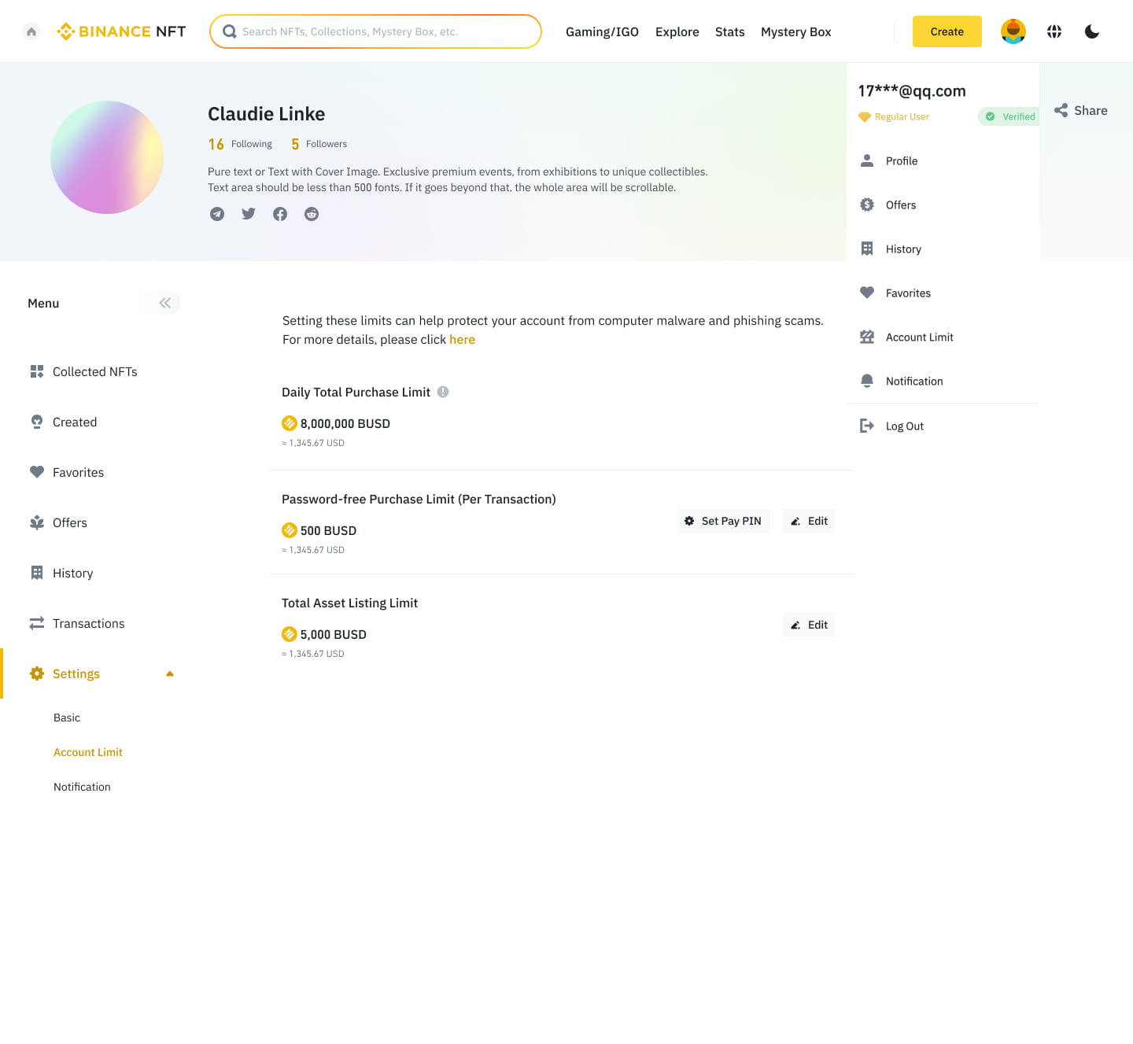Viewport: 1133px width, 1044px height.
Task: Open the user avatar menu in the header
Action: pyautogui.click(x=1013, y=31)
